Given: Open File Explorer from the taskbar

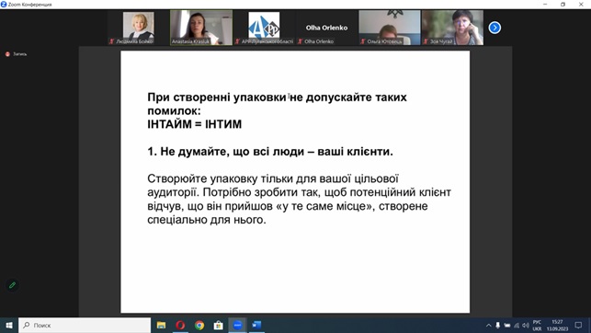Looking at the screenshot, I should point(162,325).
